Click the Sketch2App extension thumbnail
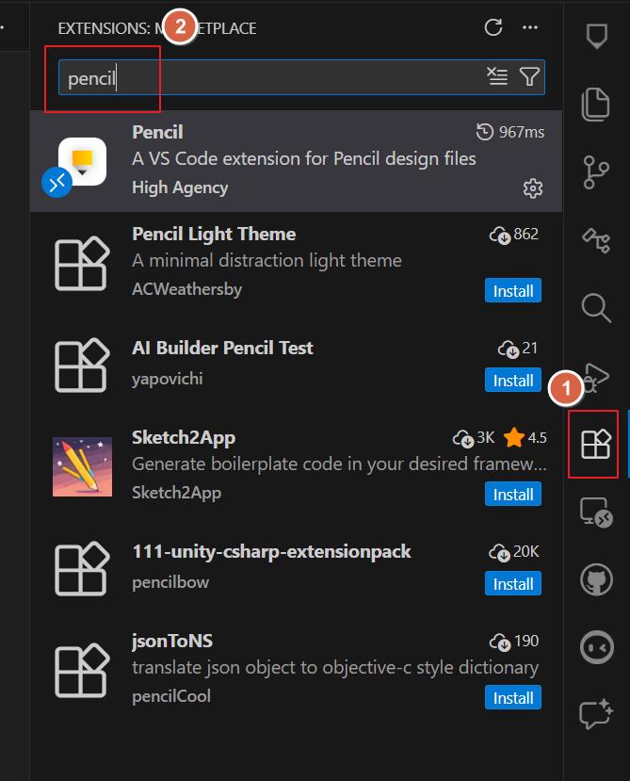Screen dimensions: 630x781 (x=82, y=465)
